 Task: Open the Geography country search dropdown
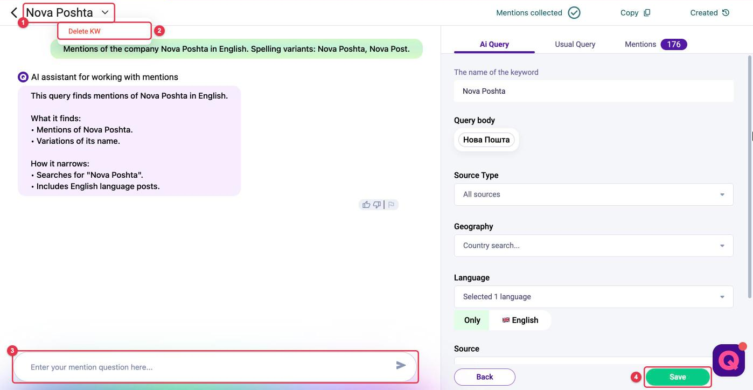click(594, 246)
